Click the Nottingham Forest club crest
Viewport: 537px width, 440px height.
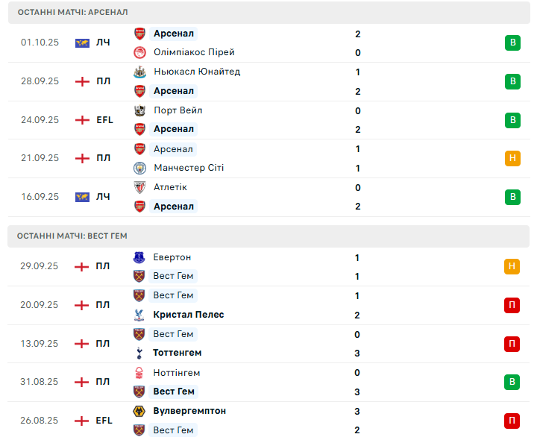pos(139,373)
